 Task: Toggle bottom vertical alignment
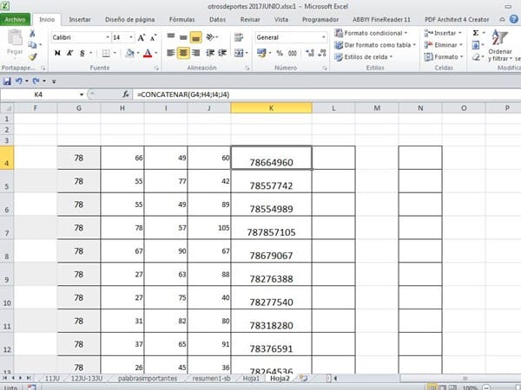[x=195, y=37]
